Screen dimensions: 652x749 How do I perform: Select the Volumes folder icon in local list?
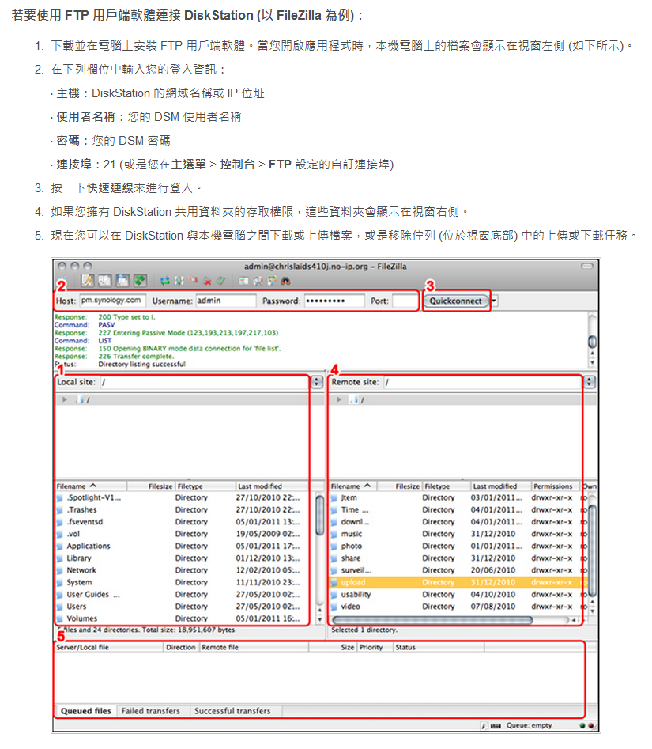pos(59,618)
